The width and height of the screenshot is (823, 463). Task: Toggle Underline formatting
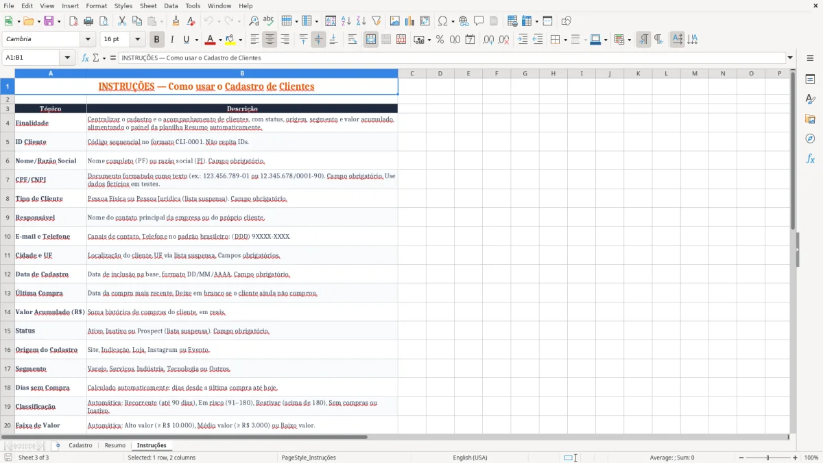pos(186,40)
